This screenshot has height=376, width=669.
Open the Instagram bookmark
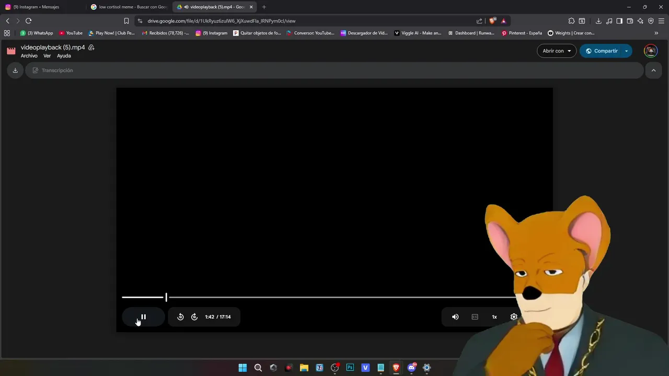(x=212, y=33)
